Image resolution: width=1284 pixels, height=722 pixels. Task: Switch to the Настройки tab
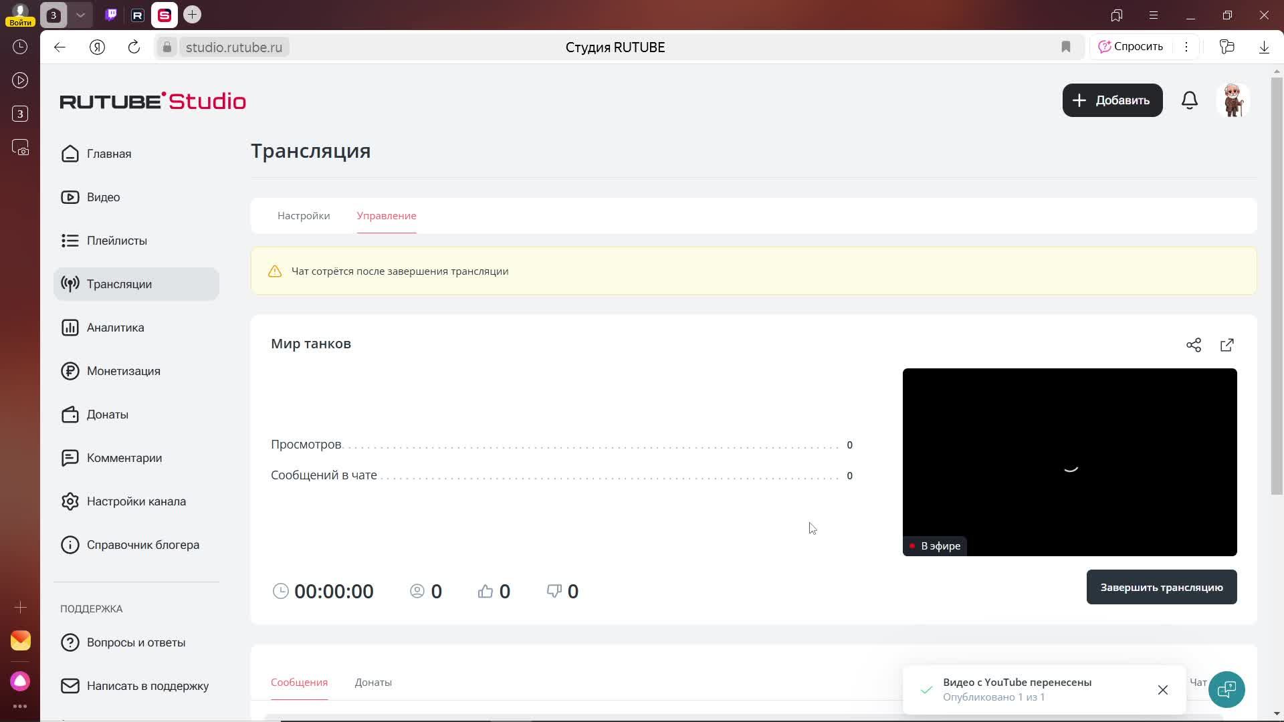(303, 215)
